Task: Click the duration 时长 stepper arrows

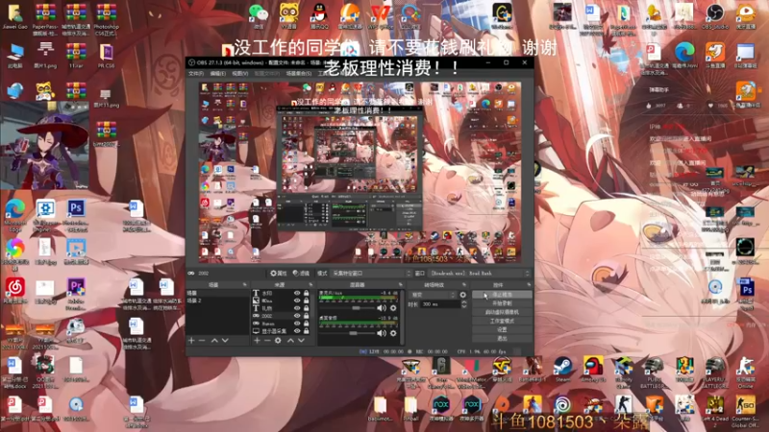Action: coord(464,304)
